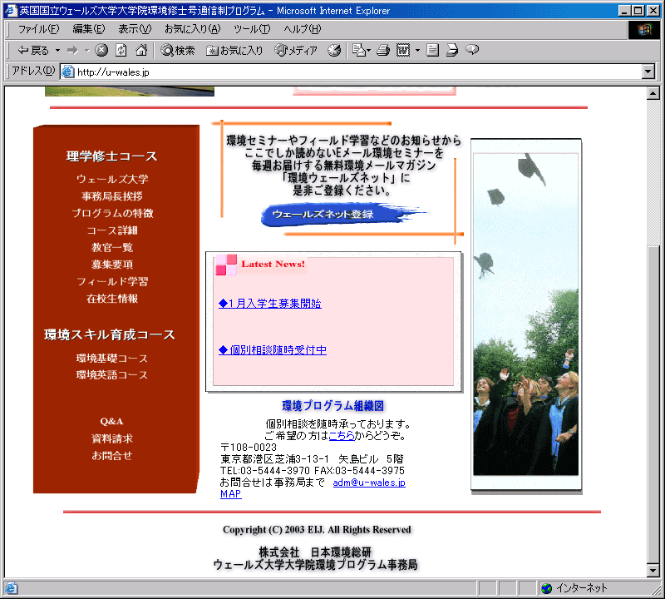Click the status bar page icon
This screenshot has height=599, width=665.
point(11,588)
